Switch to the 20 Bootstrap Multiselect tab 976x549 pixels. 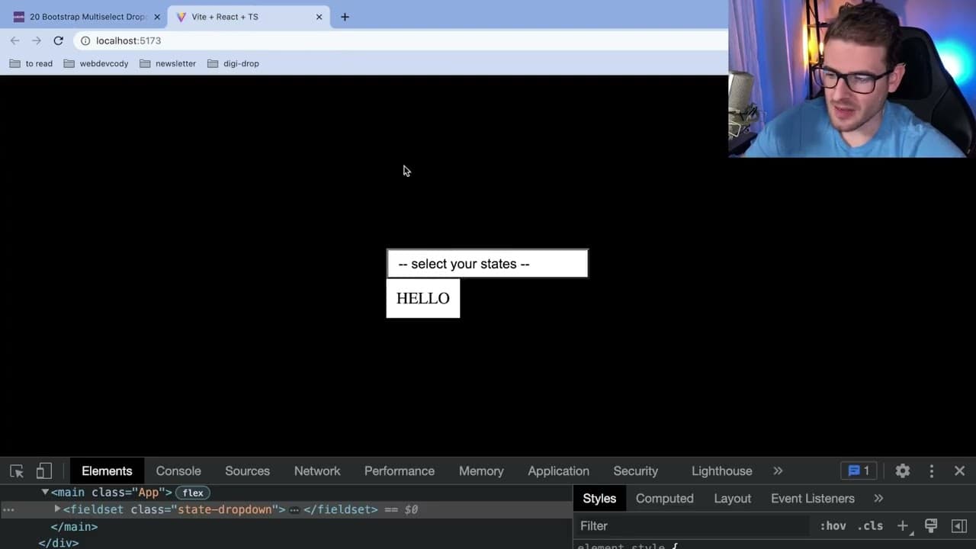click(86, 17)
